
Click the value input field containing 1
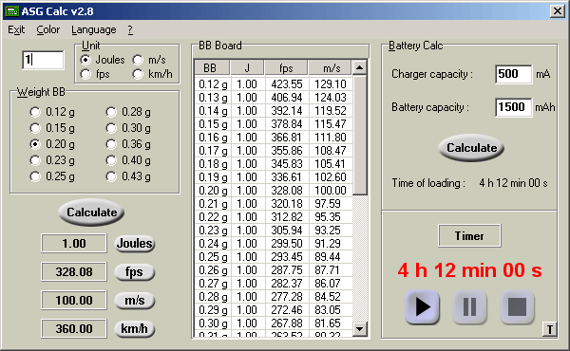pos(43,60)
